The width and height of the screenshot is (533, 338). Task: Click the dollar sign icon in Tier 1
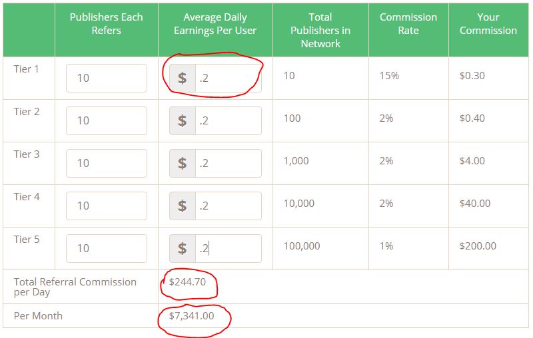[183, 78]
